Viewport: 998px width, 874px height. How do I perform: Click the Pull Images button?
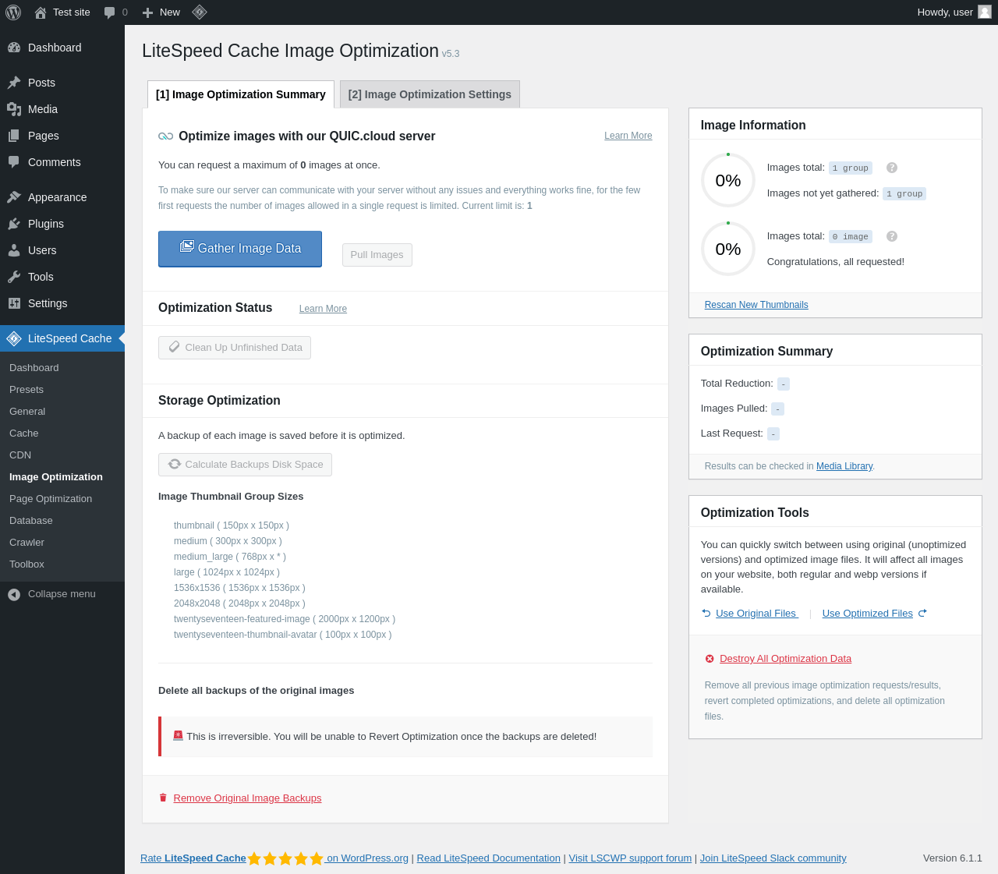tap(377, 255)
